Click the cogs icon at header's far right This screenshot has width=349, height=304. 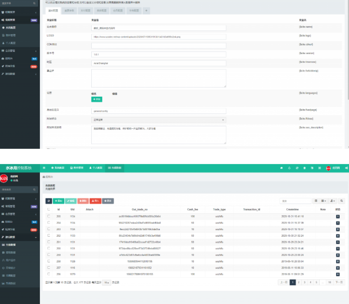point(347,168)
